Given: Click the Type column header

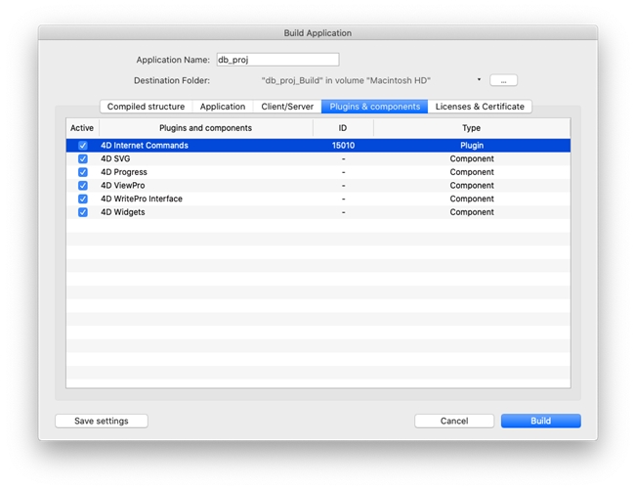Looking at the screenshot, I should pyautogui.click(x=471, y=128).
